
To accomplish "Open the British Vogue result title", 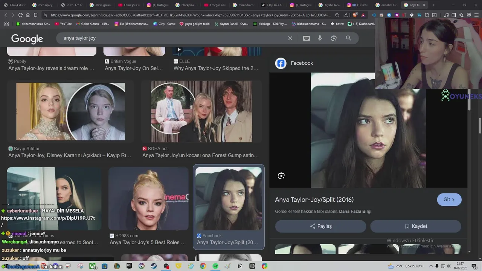I will coord(134,69).
